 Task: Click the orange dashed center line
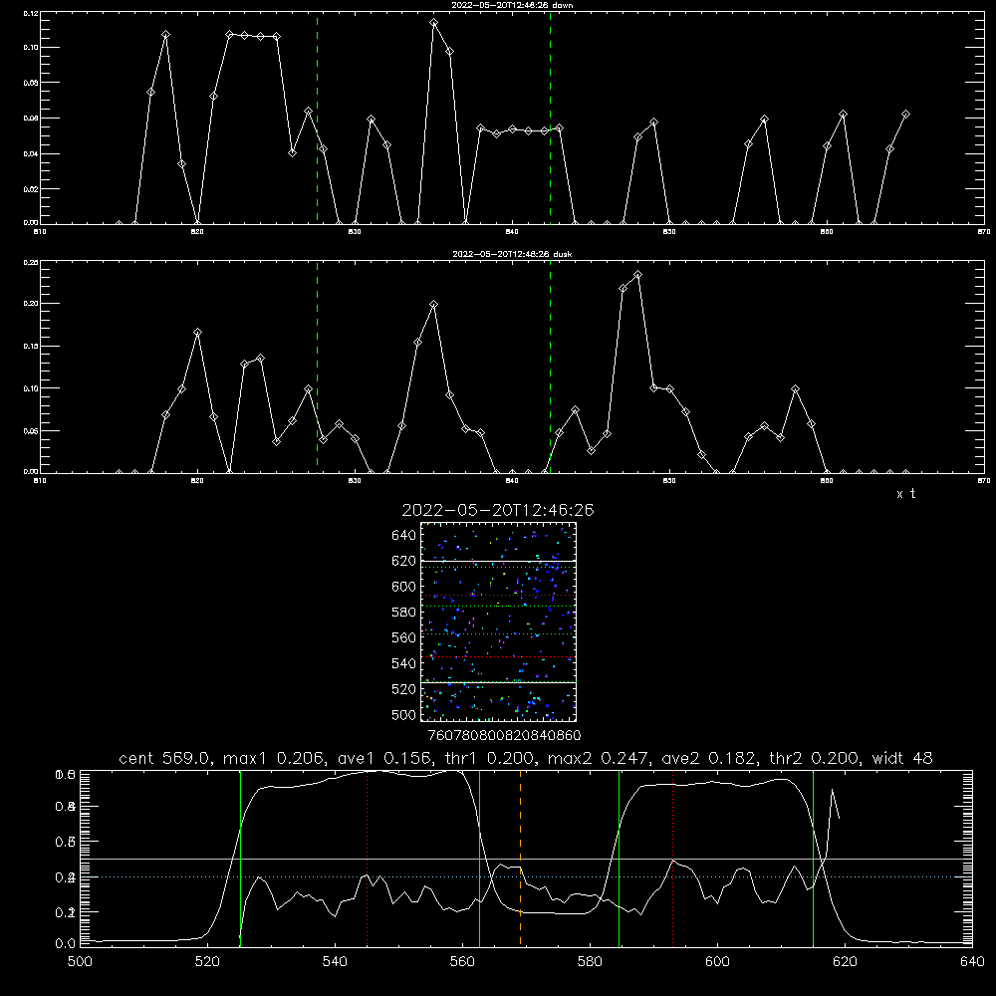coord(520,858)
